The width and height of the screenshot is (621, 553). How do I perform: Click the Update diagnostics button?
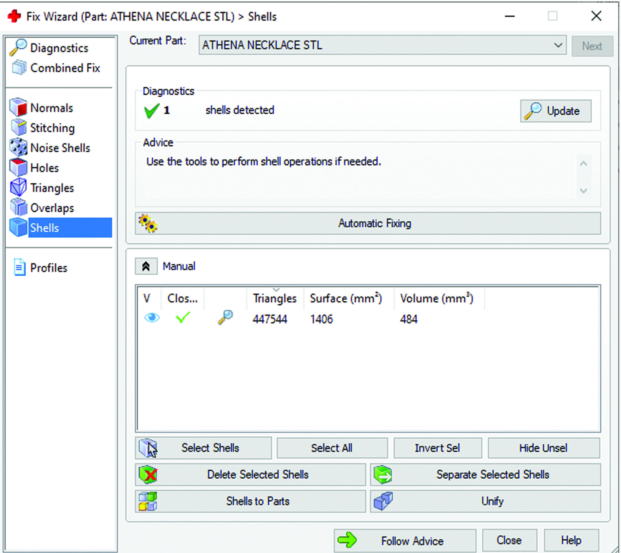[555, 111]
